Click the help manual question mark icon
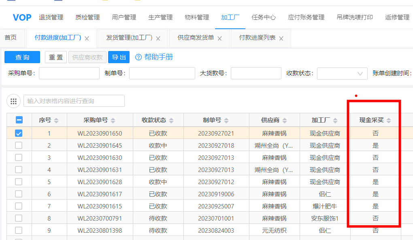Viewport: 413px width, 240px height. (x=138, y=57)
